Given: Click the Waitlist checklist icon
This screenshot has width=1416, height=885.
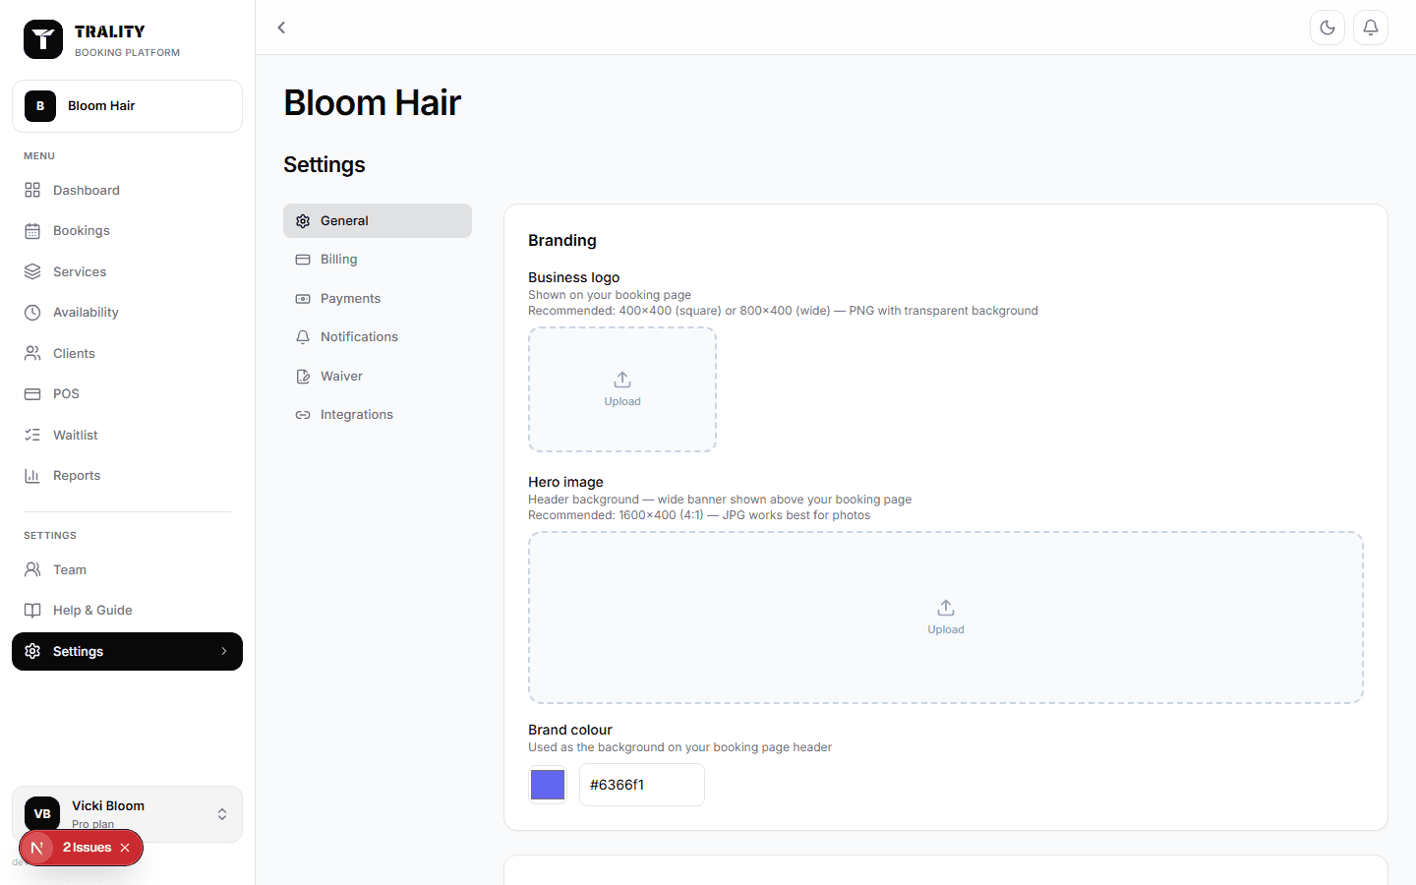Looking at the screenshot, I should click(32, 435).
